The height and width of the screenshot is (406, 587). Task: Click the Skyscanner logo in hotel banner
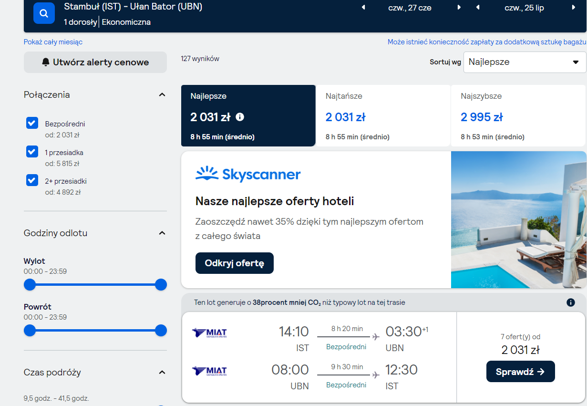pyautogui.click(x=248, y=174)
